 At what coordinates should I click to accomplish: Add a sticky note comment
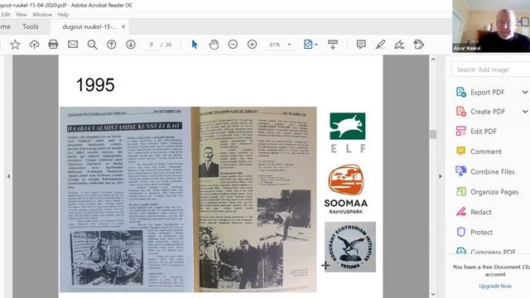pos(361,44)
